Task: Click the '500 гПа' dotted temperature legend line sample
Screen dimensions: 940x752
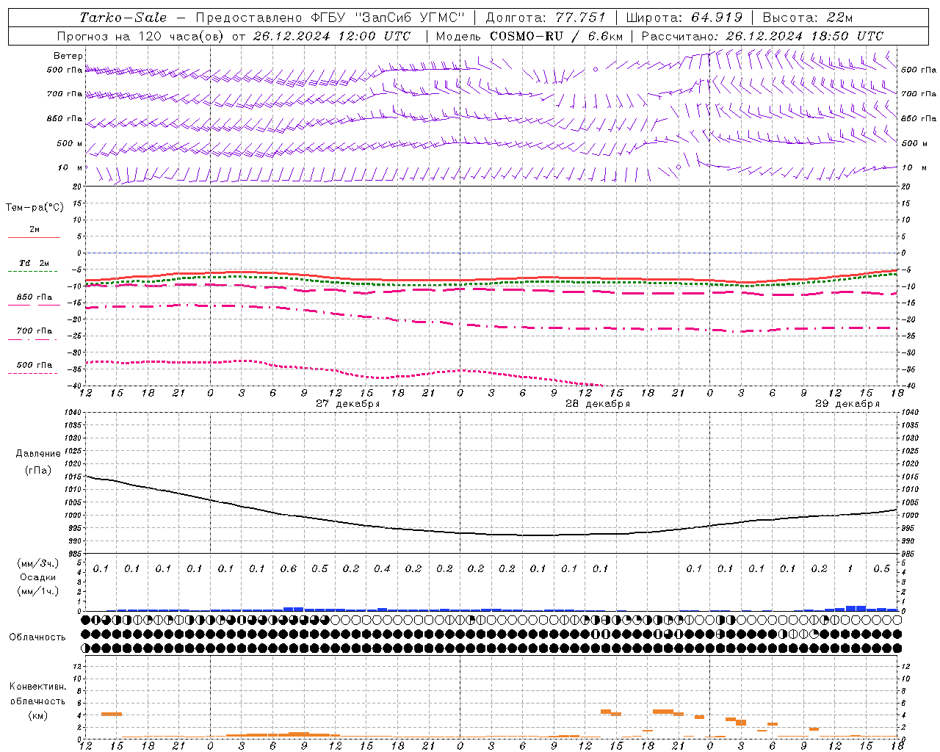Action: coord(32,373)
